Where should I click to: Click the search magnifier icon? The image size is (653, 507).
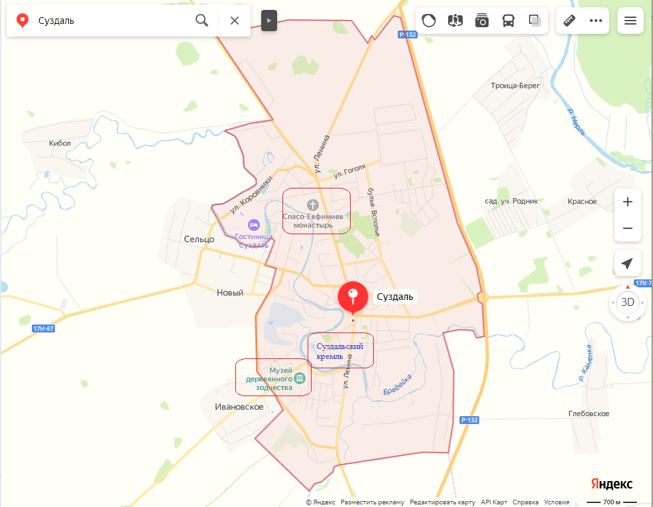tap(202, 21)
